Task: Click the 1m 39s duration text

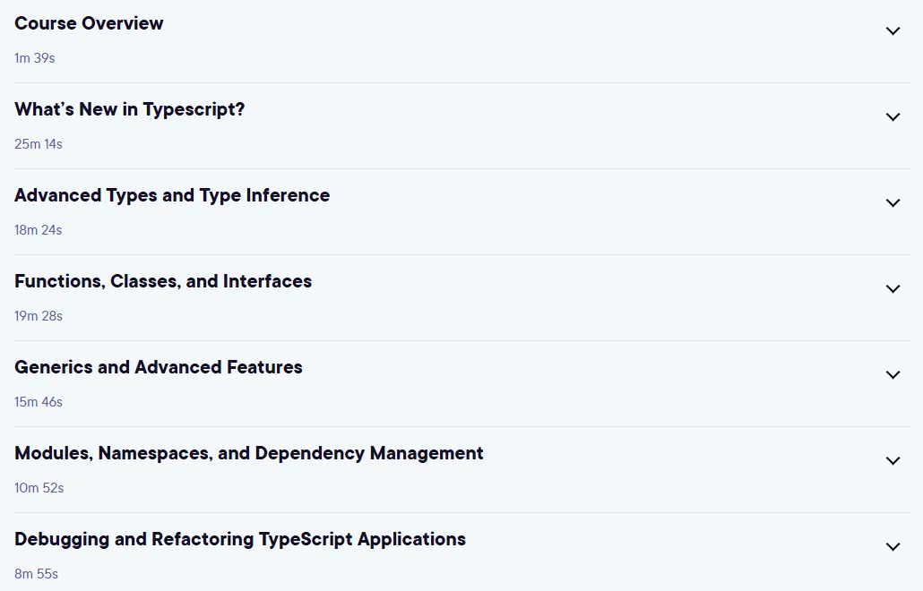Action: pyautogui.click(x=35, y=58)
